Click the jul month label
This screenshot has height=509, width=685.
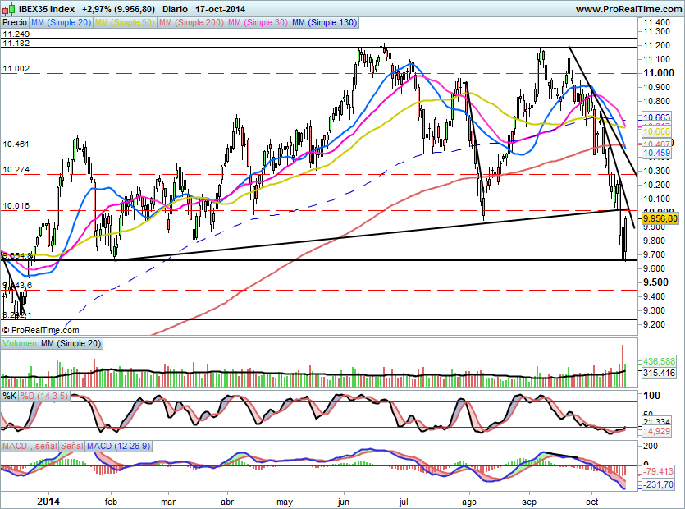(x=404, y=502)
